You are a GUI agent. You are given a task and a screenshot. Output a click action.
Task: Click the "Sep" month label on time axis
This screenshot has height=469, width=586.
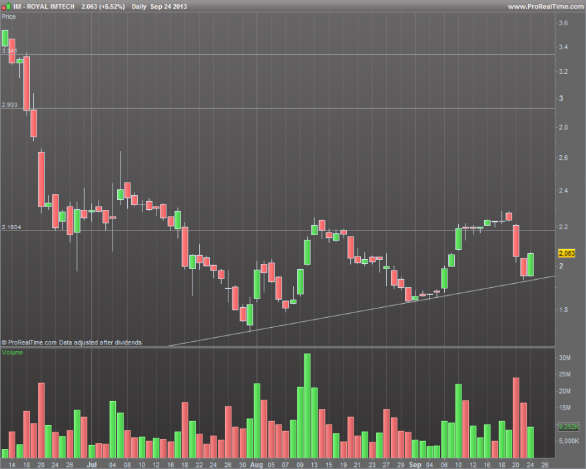tap(415, 464)
